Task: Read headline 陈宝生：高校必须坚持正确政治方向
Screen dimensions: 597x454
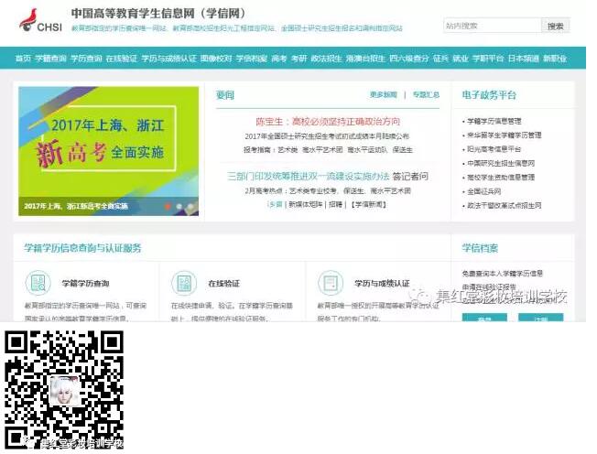Action: pyautogui.click(x=328, y=121)
